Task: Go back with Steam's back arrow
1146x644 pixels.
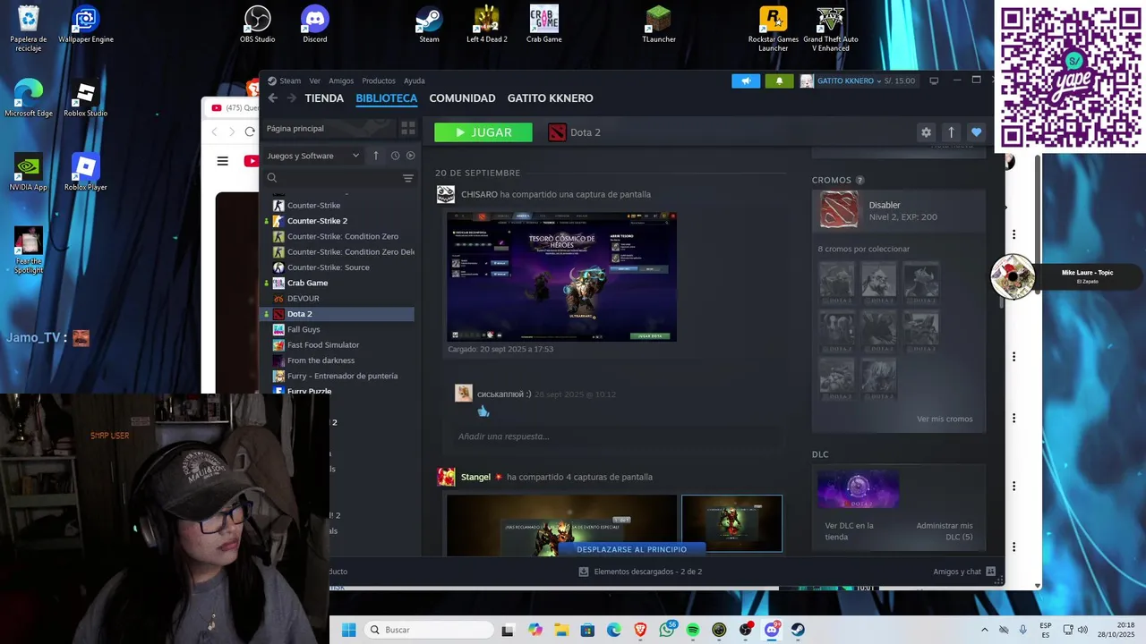Action: click(x=273, y=98)
